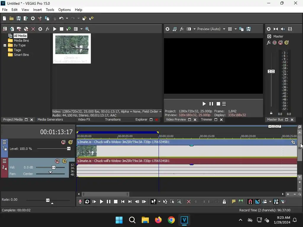
Task: Click Master FX icon under Master label
Action: 269,43
